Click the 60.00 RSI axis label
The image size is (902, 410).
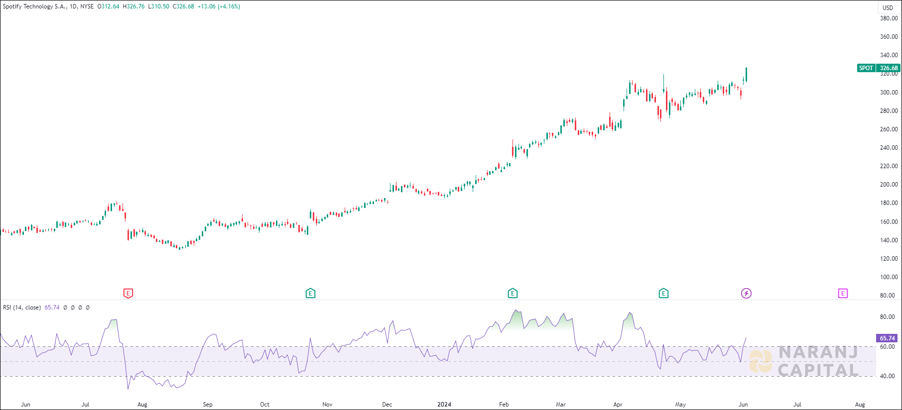(887, 347)
